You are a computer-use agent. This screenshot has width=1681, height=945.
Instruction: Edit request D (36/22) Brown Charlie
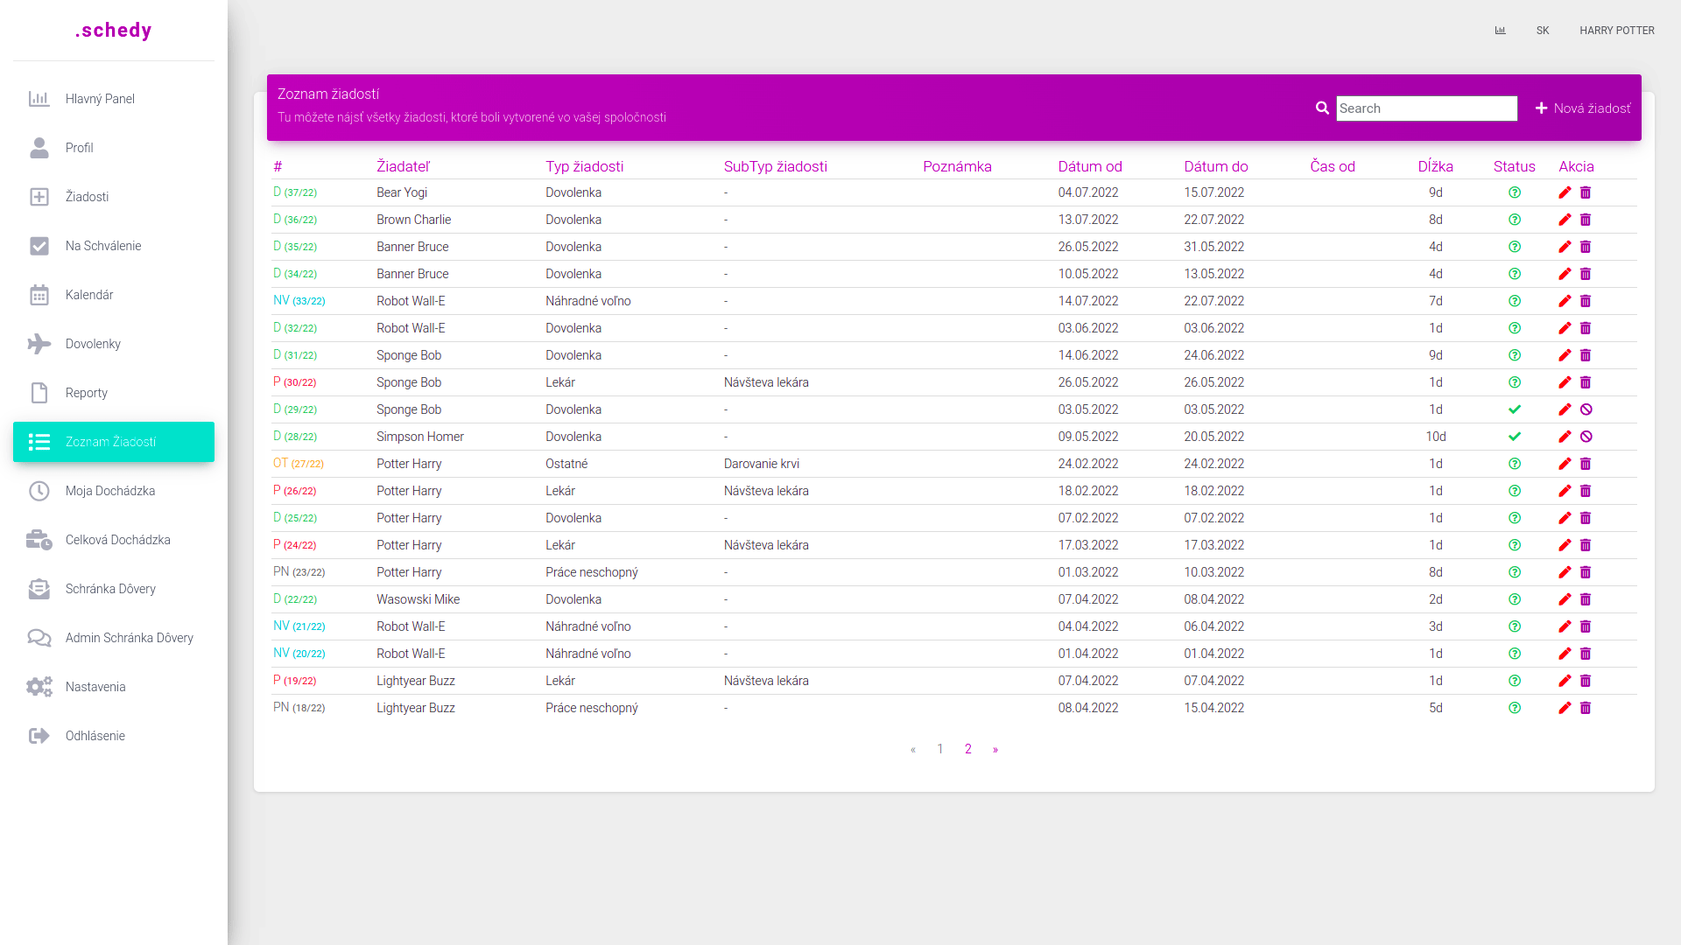pyautogui.click(x=1565, y=220)
